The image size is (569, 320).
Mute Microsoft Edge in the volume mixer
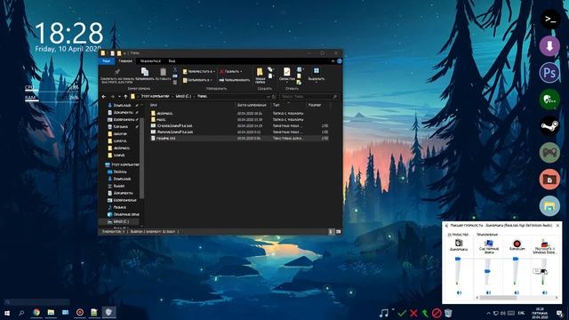[544, 292]
